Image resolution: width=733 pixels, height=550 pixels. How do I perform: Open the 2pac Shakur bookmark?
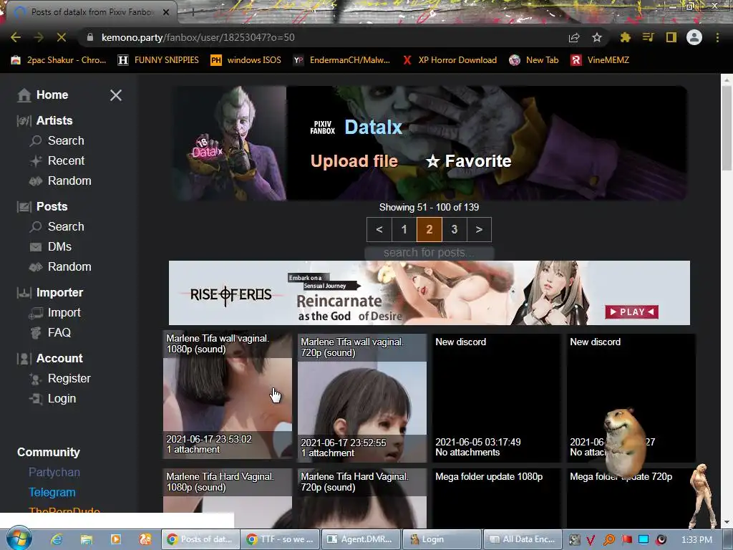click(59, 60)
